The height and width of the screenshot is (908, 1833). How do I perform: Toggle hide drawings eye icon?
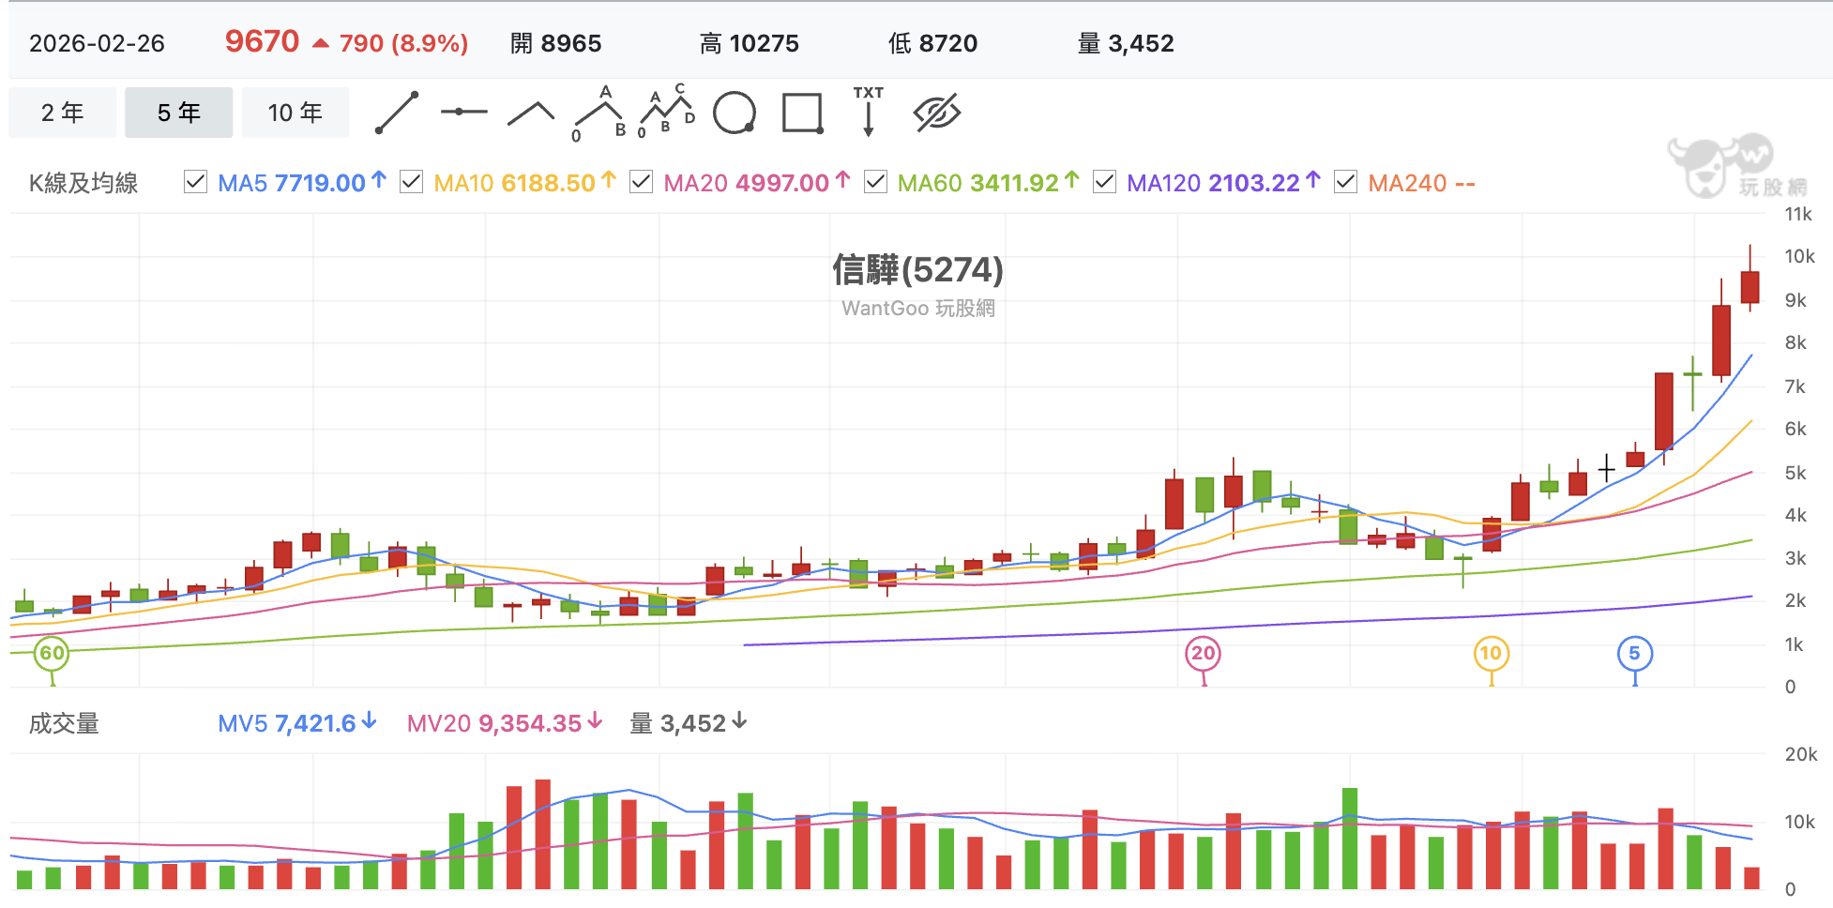pos(937,113)
